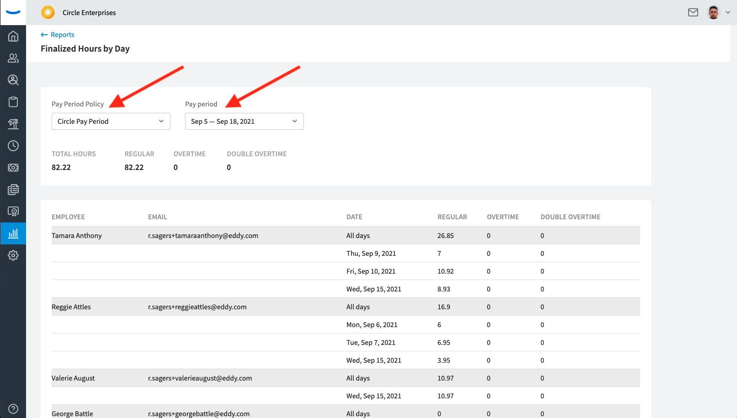Click the 10.92 regular hours value
This screenshot has width=737, height=418.
(x=445, y=271)
